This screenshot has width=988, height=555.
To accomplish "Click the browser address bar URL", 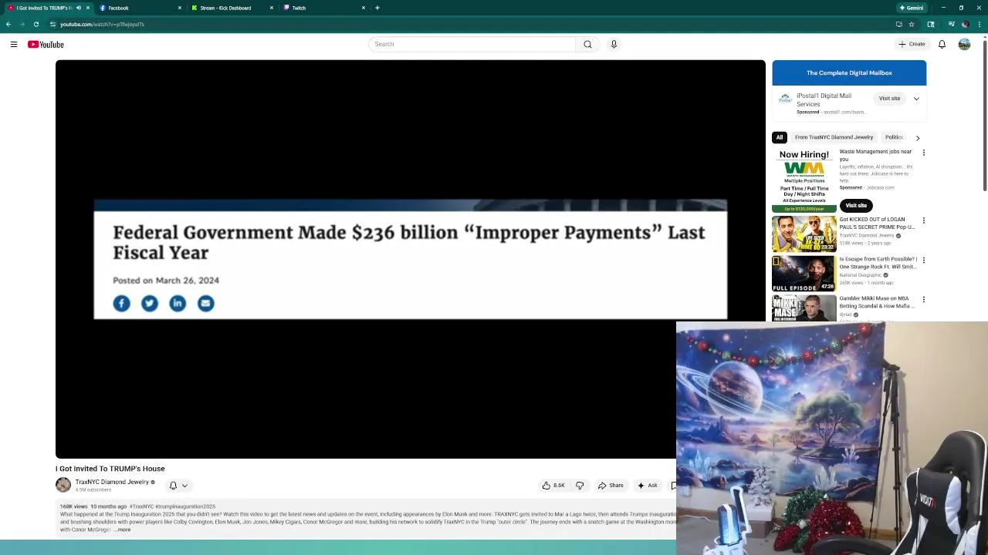I will (x=102, y=24).
